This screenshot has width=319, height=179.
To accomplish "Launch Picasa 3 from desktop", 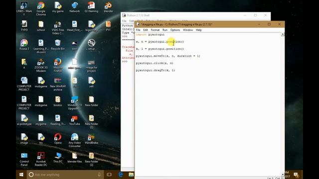I will pyautogui.click(x=24, y=45).
